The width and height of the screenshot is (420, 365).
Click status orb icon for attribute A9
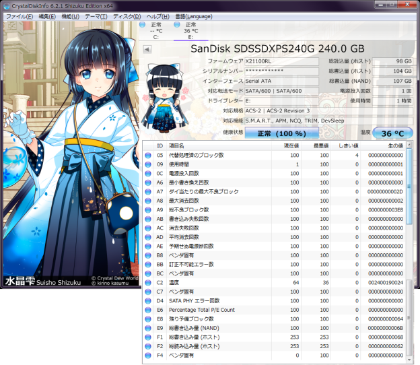click(148, 210)
